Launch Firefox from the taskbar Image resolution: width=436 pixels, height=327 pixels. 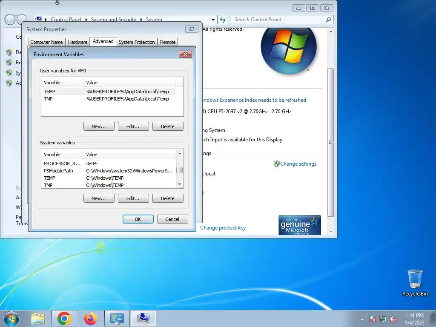91,318
